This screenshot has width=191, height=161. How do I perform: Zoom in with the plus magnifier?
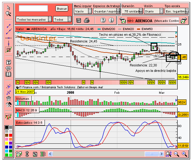coord(184,154)
